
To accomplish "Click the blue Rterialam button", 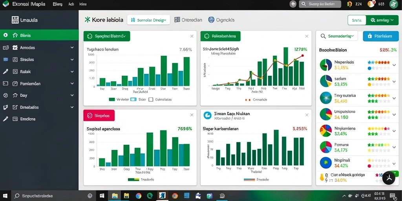I will click(x=381, y=36).
